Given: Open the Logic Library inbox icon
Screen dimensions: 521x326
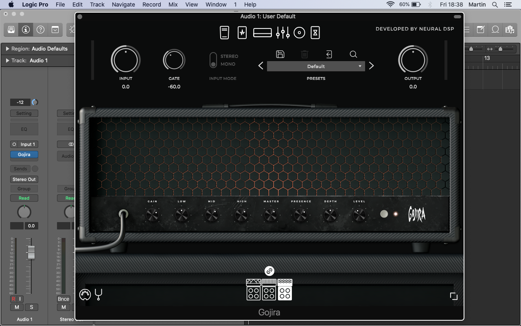Looking at the screenshot, I should (x=11, y=30).
